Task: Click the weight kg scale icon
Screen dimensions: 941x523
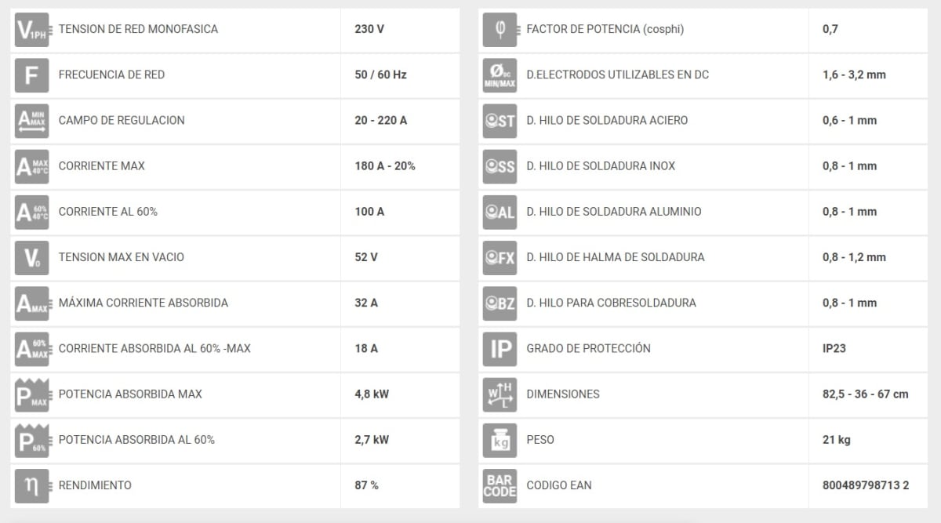Action: 500,440
